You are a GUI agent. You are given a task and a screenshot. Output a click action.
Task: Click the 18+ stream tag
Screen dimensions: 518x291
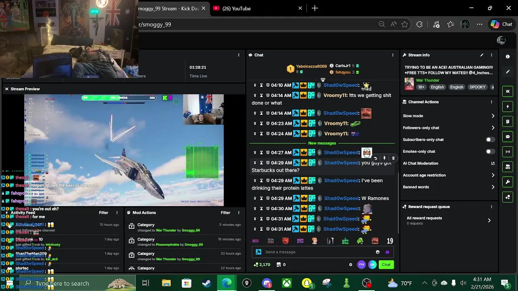click(421, 87)
